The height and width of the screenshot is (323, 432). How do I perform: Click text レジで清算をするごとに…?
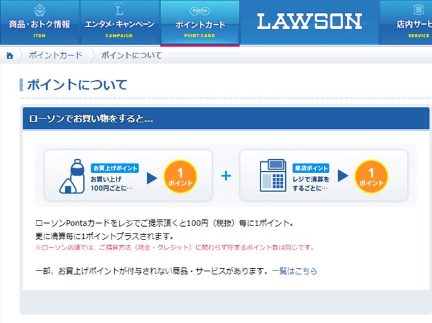(x=311, y=183)
